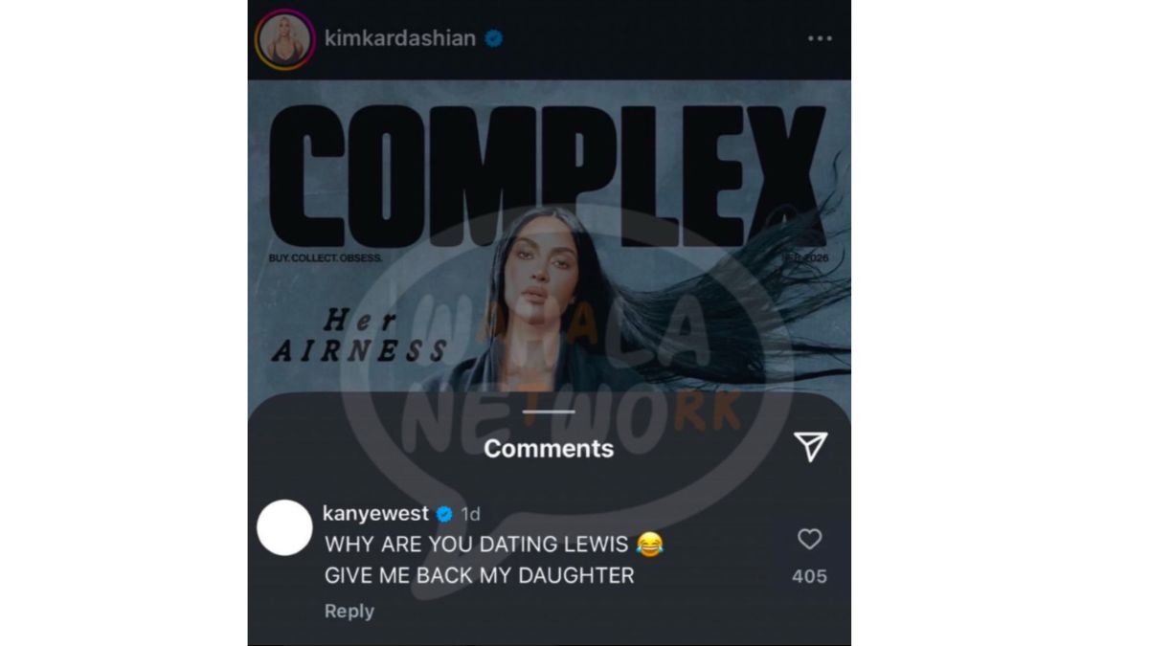Tap the laughing emoji in the comment

click(650, 545)
